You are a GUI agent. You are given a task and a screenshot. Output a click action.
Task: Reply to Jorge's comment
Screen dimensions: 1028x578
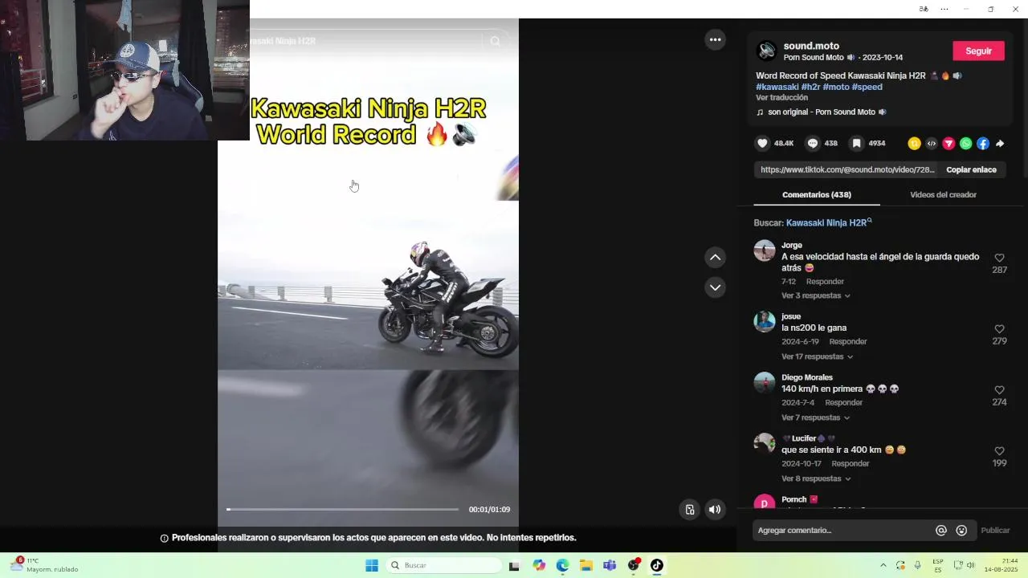[825, 281]
